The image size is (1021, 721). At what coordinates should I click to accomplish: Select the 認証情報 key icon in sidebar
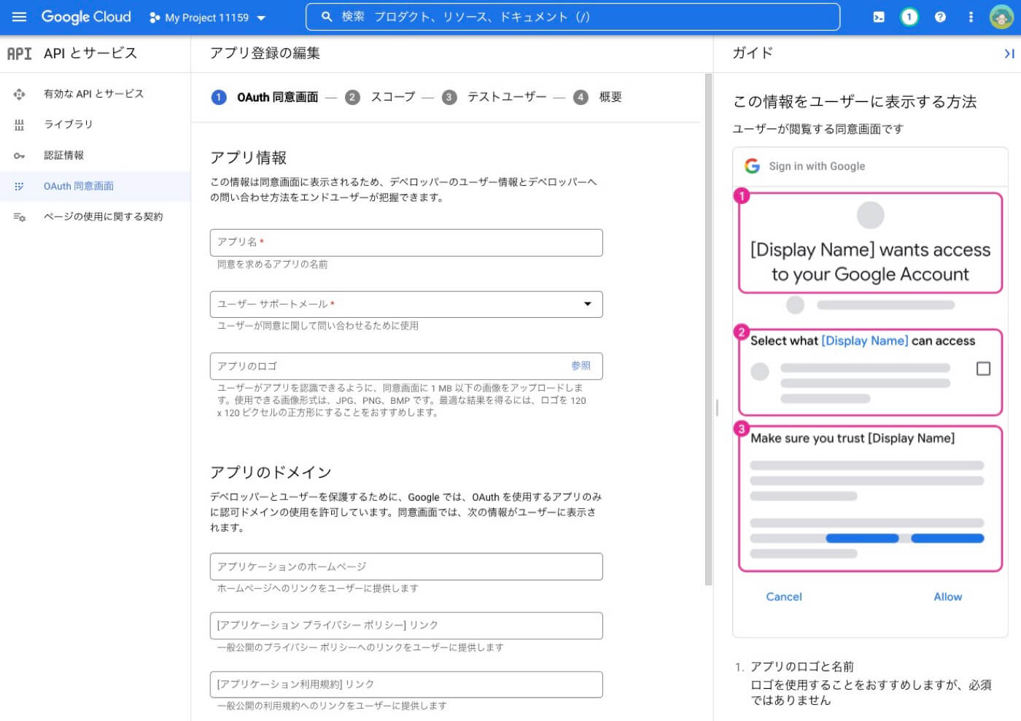(x=20, y=155)
